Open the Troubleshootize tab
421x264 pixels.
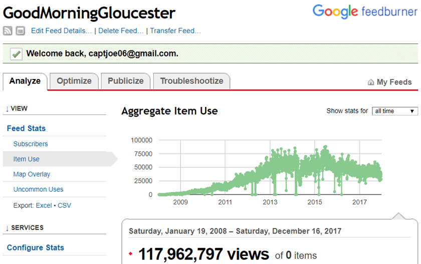191,81
